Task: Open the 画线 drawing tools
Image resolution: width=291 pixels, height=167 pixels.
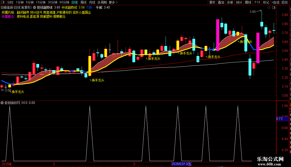Action: [248, 2]
